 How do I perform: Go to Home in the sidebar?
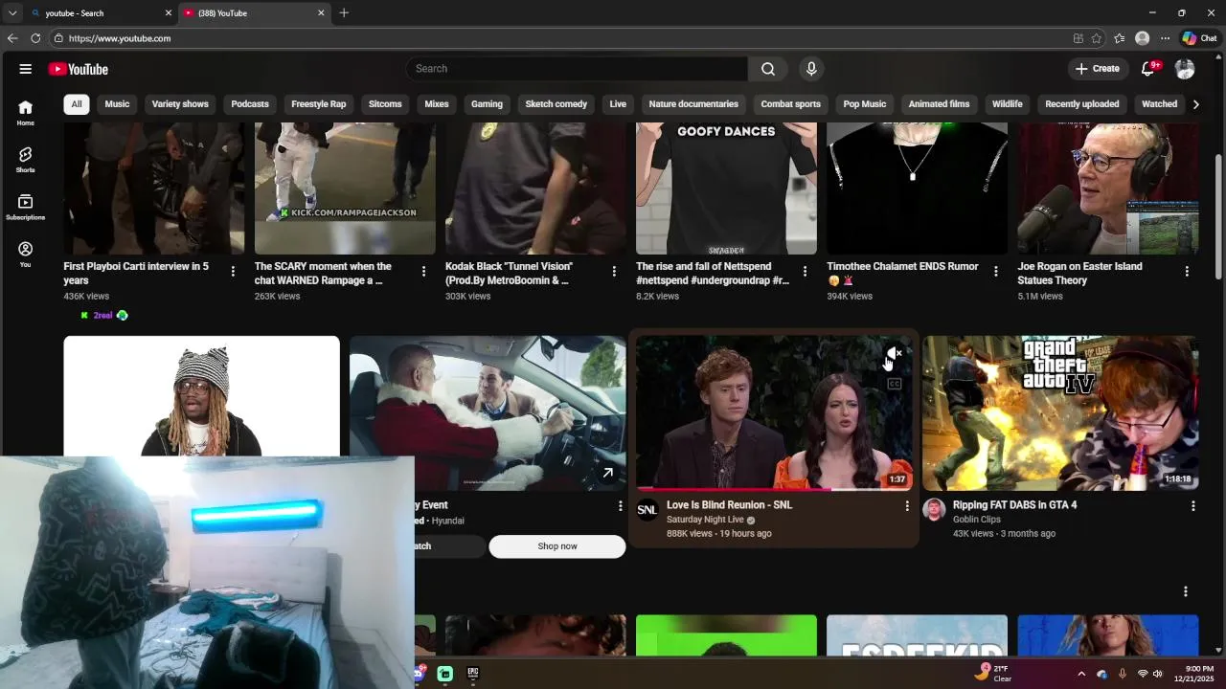pyautogui.click(x=26, y=113)
